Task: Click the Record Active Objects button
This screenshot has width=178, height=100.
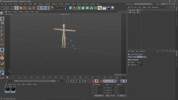Action: coord(93,81)
